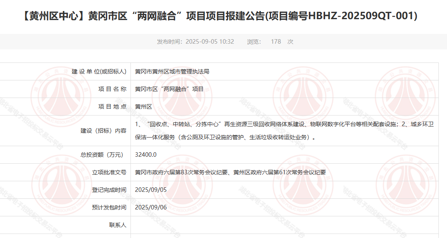
Task: Click the registration date 2025/09/05
Action: coord(151,190)
